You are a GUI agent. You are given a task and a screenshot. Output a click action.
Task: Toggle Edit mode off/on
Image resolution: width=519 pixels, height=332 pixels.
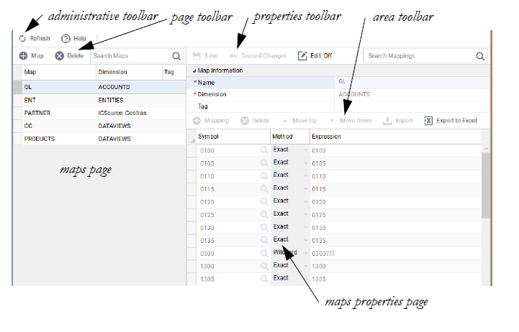(302, 55)
